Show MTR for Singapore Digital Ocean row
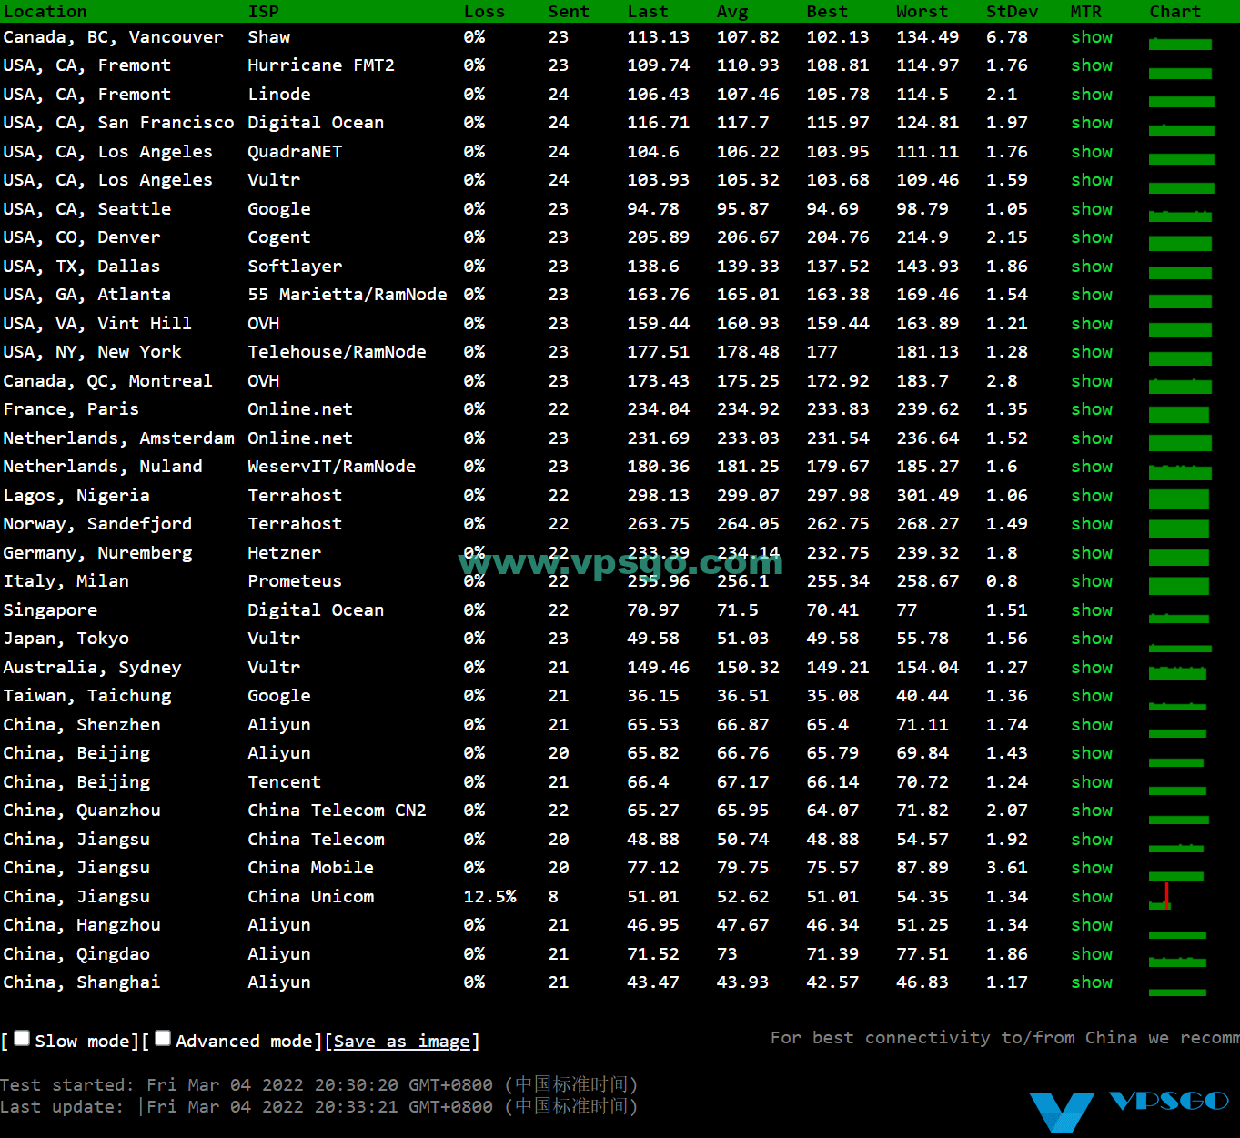The image size is (1240, 1138). click(1092, 610)
